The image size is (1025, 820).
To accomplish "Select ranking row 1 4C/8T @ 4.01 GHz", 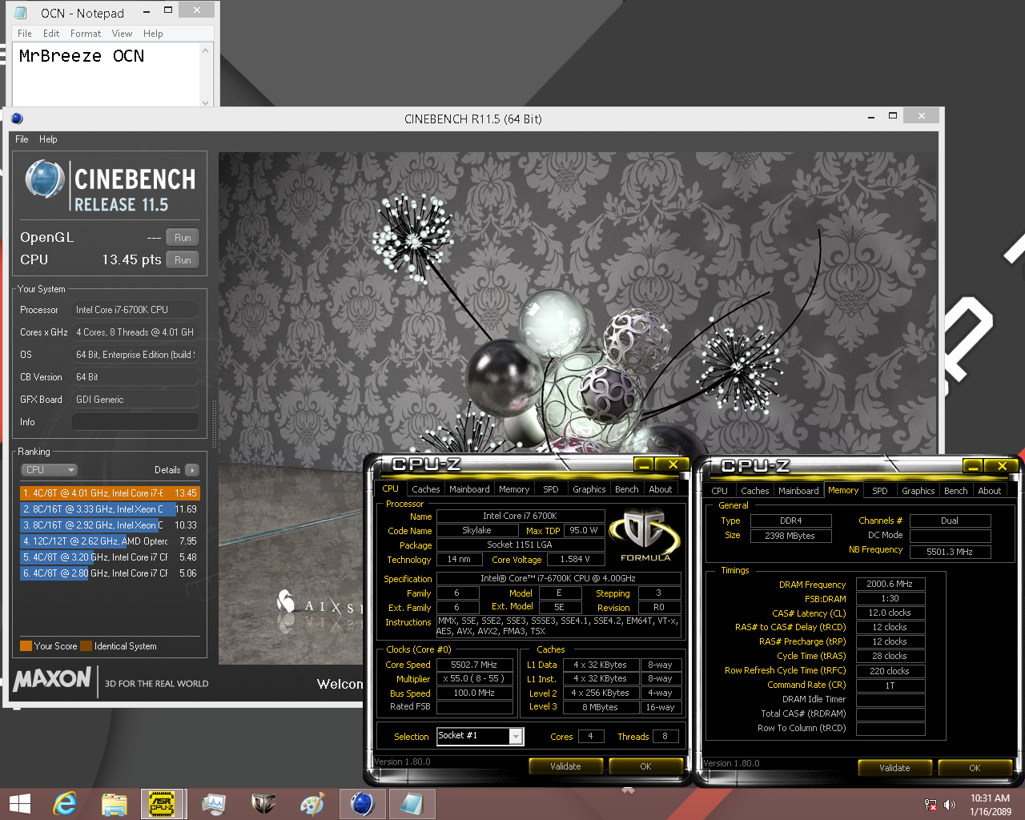I will (110, 493).
